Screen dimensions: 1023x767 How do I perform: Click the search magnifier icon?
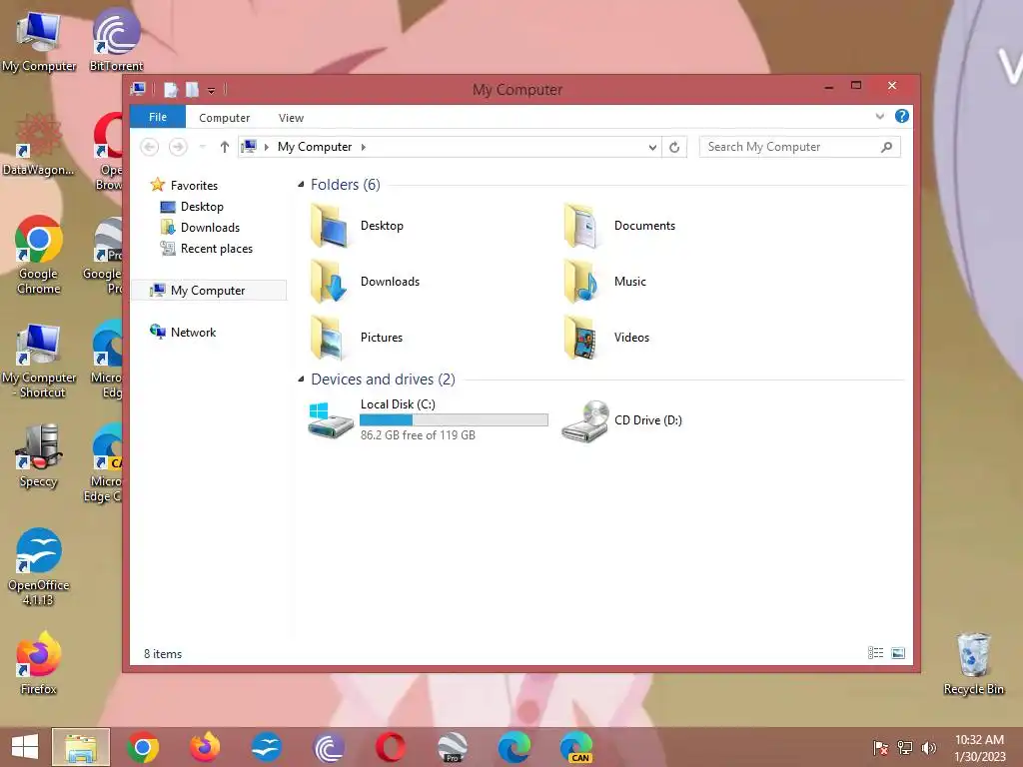[887, 147]
